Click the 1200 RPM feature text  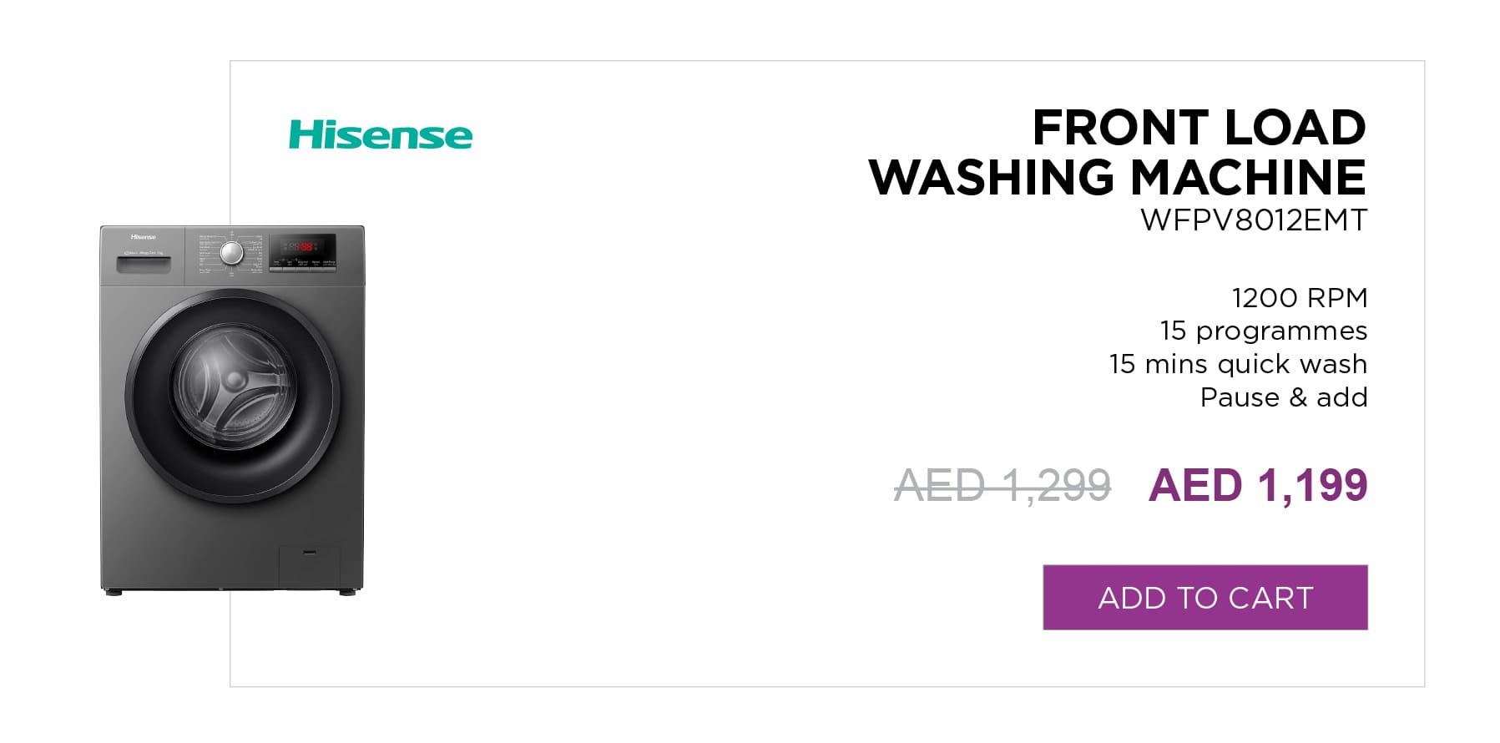coord(1300,297)
